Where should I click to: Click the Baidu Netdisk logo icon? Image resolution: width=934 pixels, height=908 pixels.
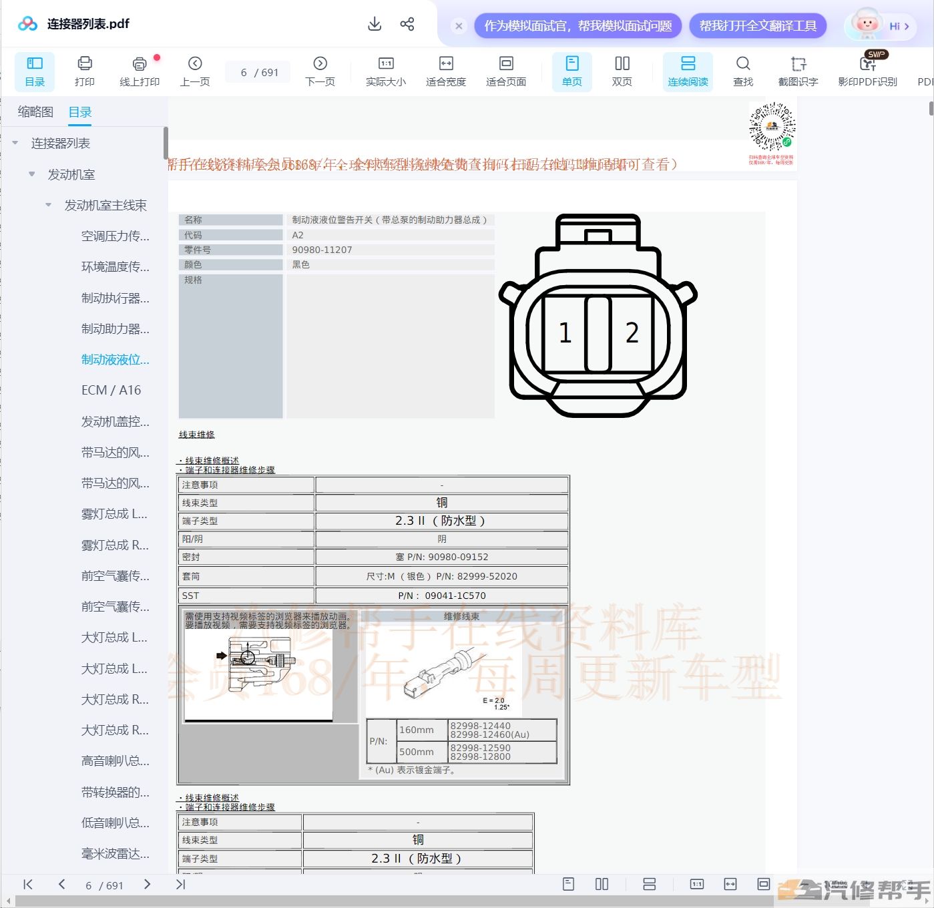[27, 24]
